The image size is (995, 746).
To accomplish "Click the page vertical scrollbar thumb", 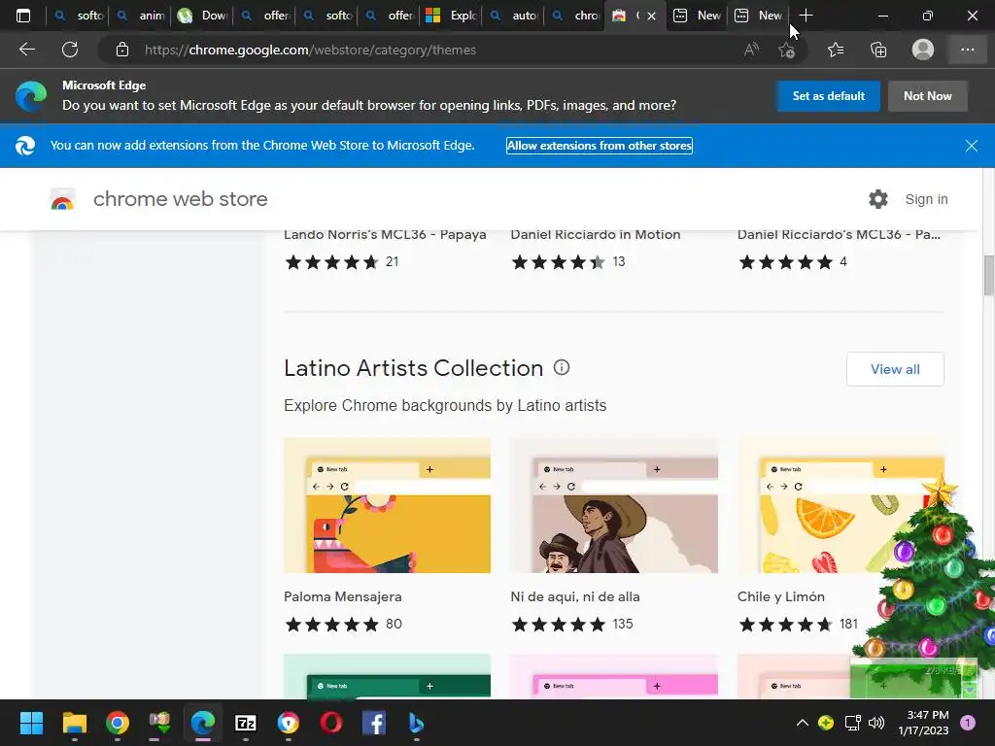I will pyautogui.click(x=988, y=275).
